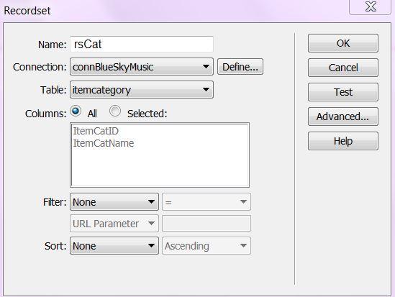Click the filter parameter value field
Screen dimensions: 395x297
click(x=206, y=224)
